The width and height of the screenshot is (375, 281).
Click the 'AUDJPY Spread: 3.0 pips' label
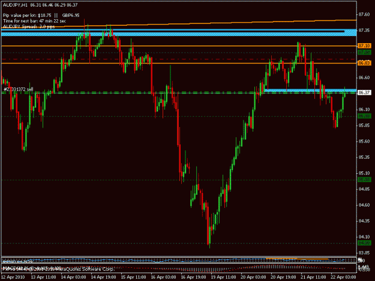click(29, 26)
